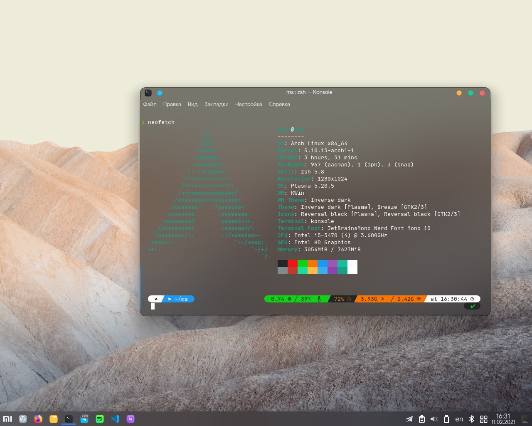Image resolution: width=532 pixels, height=426 pixels.
Task: Click the dark icon at the taskbar's far right
Action: [525, 419]
